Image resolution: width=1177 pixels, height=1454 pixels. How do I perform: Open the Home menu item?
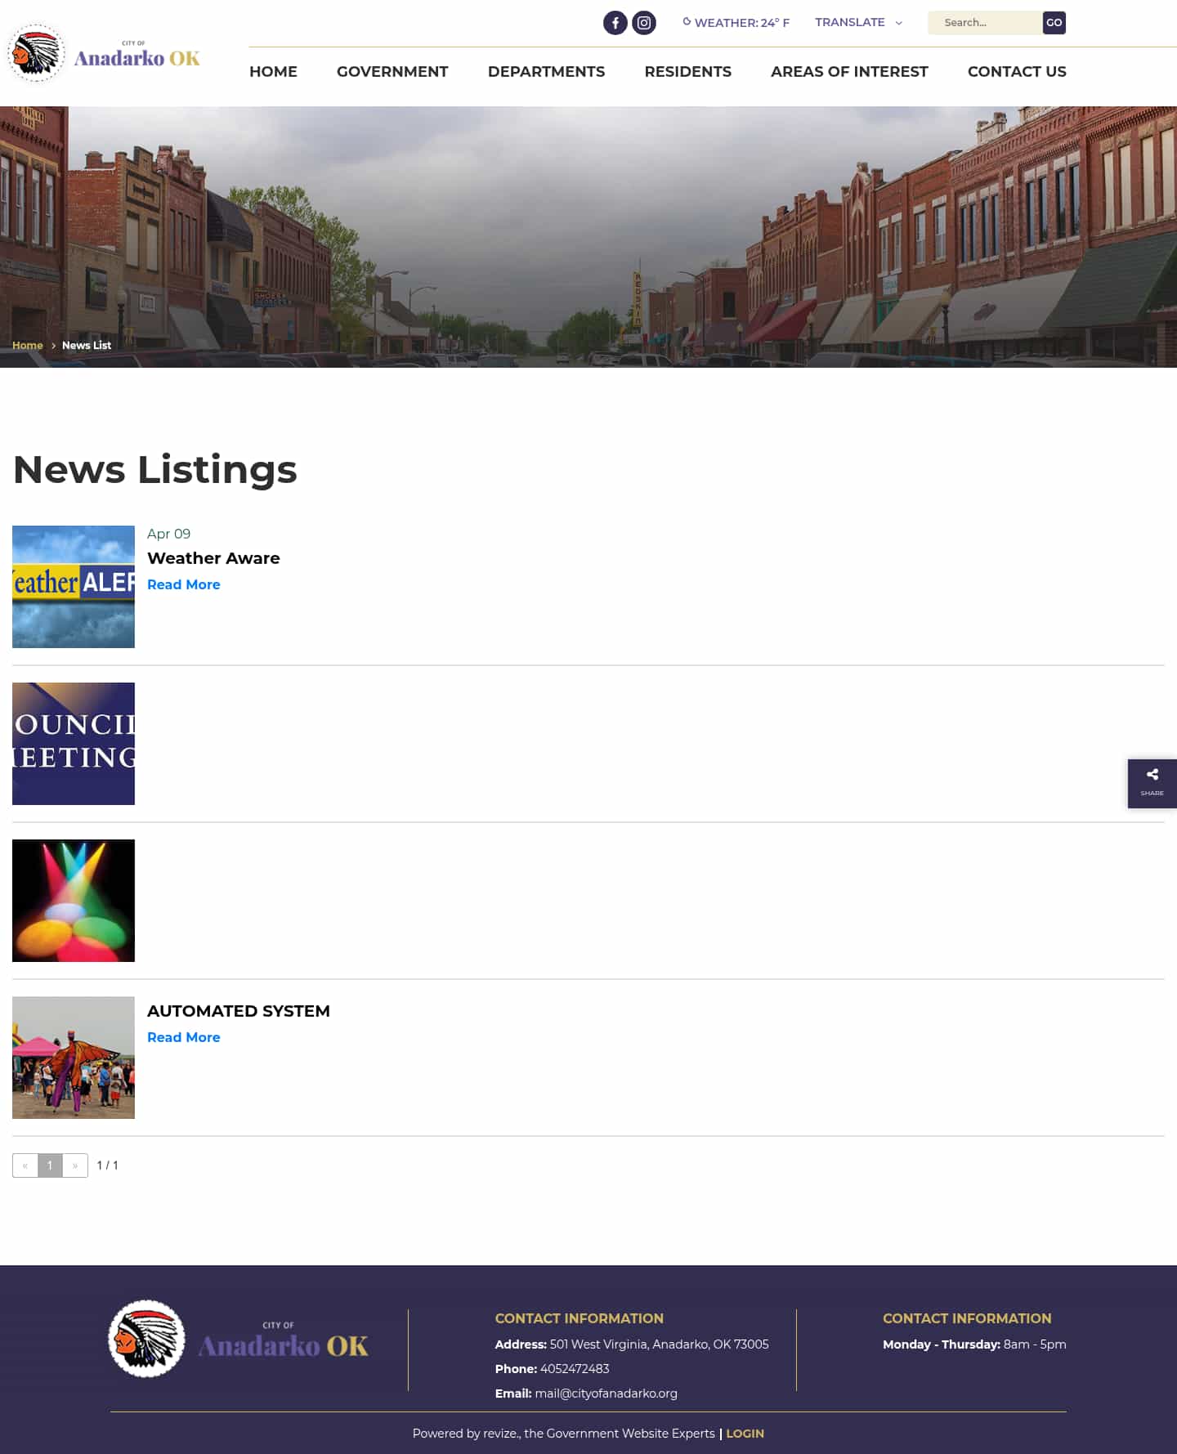pyautogui.click(x=273, y=71)
